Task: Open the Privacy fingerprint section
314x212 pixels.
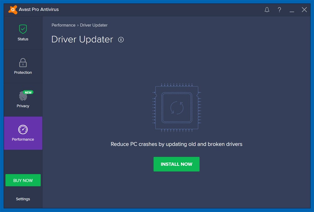Action: click(x=23, y=100)
